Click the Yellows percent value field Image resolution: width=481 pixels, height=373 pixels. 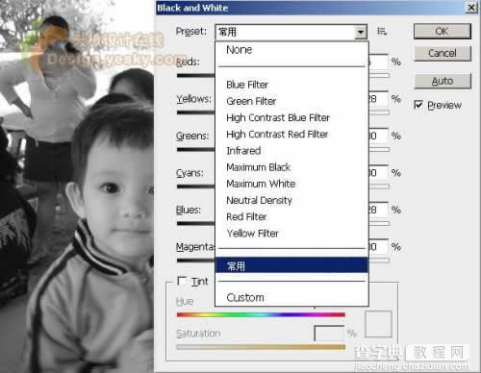pos(378,99)
